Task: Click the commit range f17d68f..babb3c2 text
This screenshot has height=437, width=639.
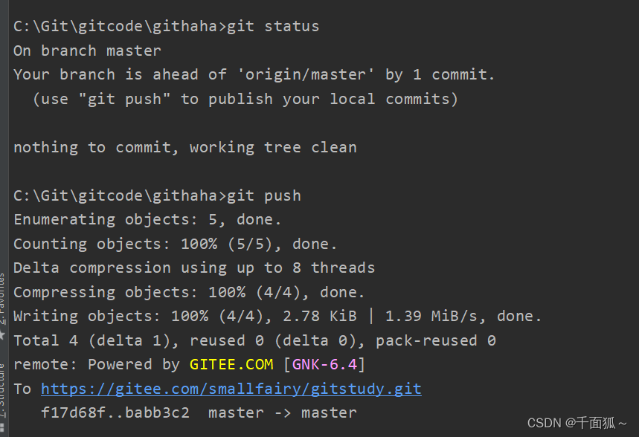Action: (x=115, y=413)
